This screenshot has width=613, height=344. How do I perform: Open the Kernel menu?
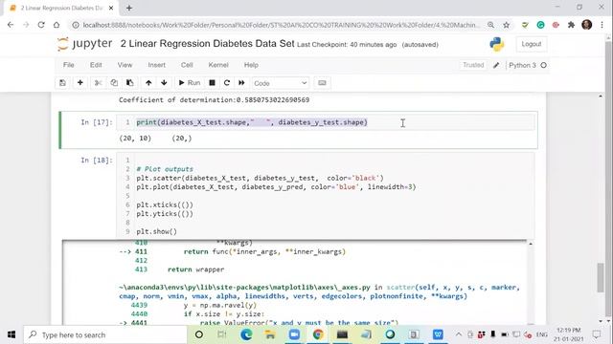tap(218, 65)
